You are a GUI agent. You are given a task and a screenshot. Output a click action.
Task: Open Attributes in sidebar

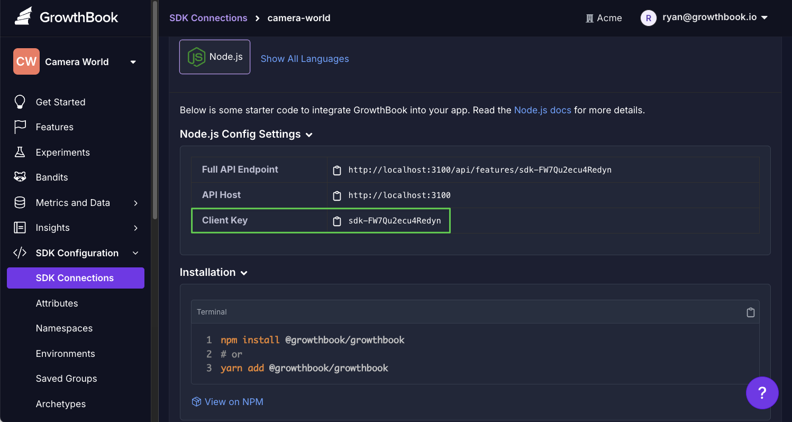57,303
